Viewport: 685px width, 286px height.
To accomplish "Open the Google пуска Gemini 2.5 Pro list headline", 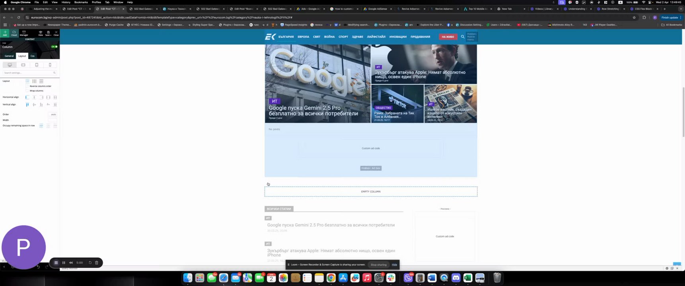I will point(331,225).
